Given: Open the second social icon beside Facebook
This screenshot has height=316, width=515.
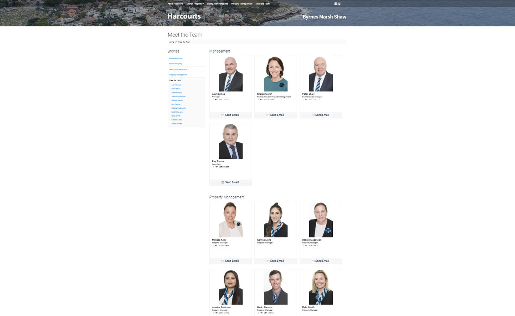Looking at the screenshot, I should [339, 4].
